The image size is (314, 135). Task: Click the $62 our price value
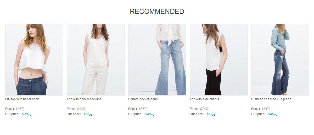211,114
